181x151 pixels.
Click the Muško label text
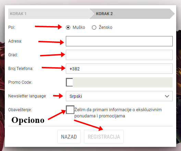(79, 27)
